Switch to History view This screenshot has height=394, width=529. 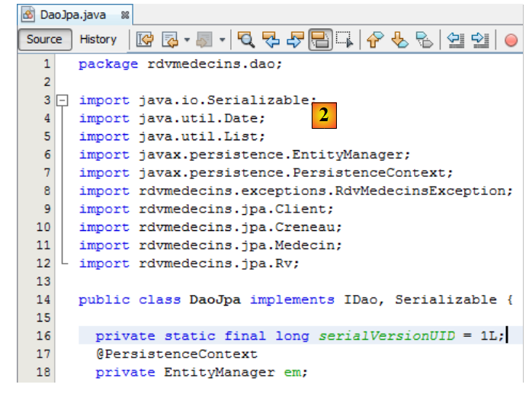click(x=98, y=40)
